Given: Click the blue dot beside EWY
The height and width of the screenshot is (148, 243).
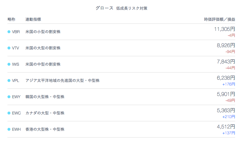Looking at the screenshot, I should click(9, 97).
